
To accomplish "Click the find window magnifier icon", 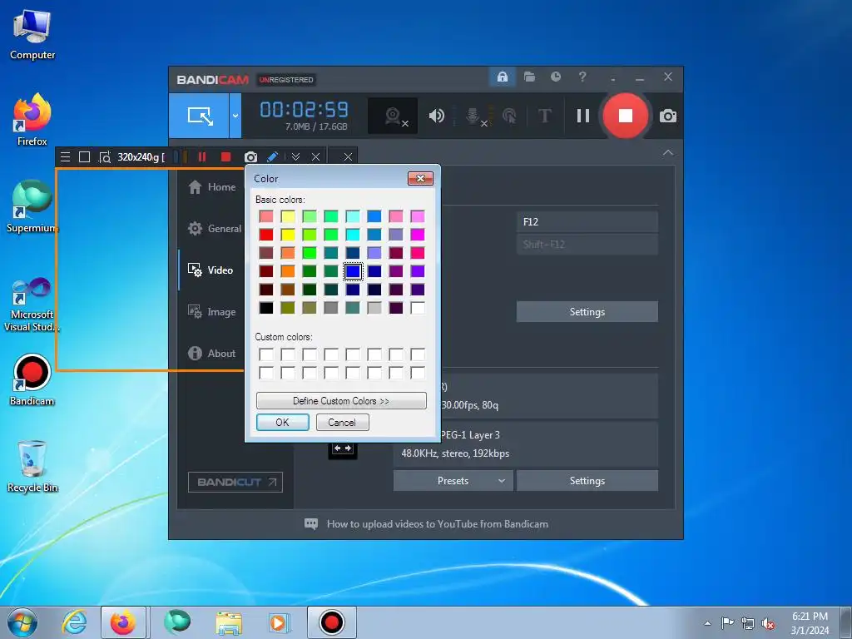I will 104,157.
